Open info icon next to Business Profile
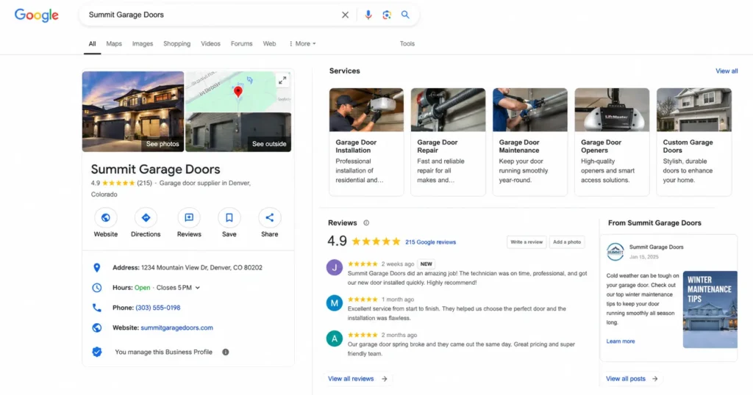 [x=225, y=352]
